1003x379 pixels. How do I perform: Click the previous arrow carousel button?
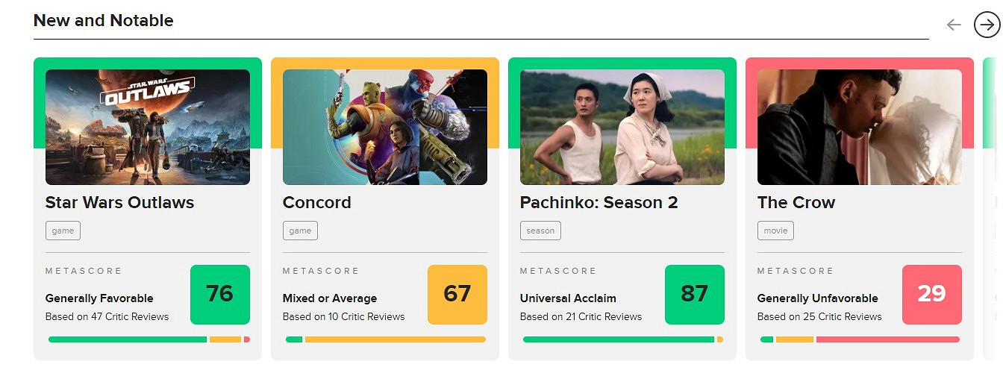coord(953,25)
